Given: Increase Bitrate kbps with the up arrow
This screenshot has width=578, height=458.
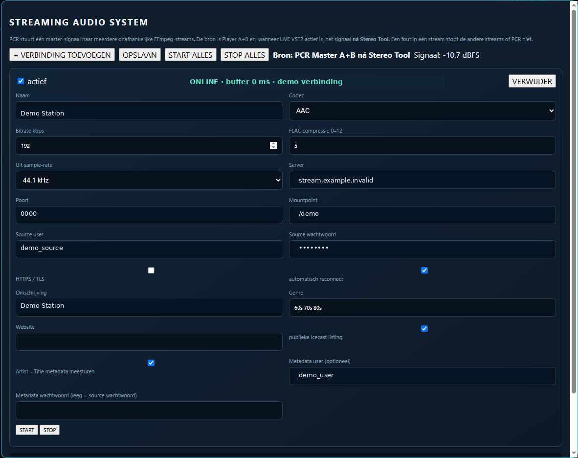Looking at the screenshot, I should click(273, 143).
